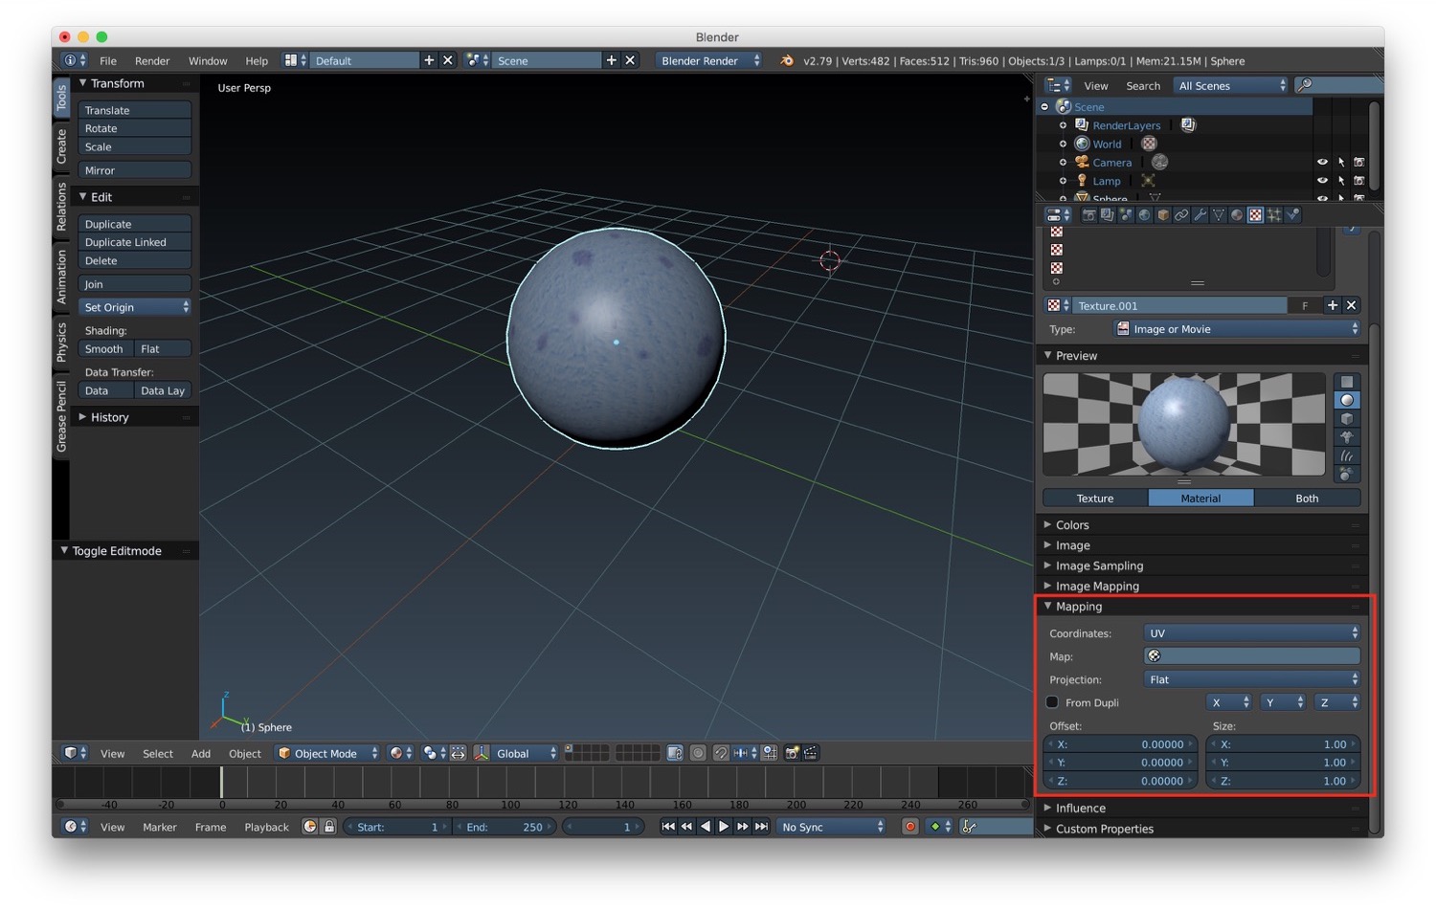Open the Render menu
1436x909 pixels.
pos(152,60)
